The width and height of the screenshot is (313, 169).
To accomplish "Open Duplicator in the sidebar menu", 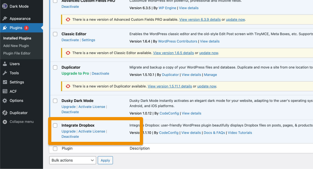I will [21, 113].
